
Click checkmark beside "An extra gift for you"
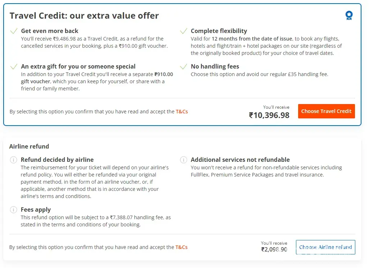coord(14,67)
